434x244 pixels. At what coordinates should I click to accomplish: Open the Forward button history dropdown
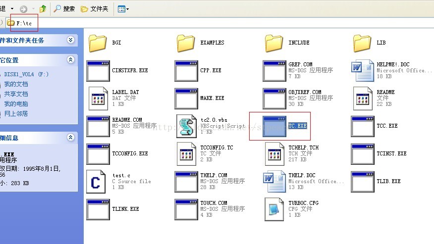[33, 9]
